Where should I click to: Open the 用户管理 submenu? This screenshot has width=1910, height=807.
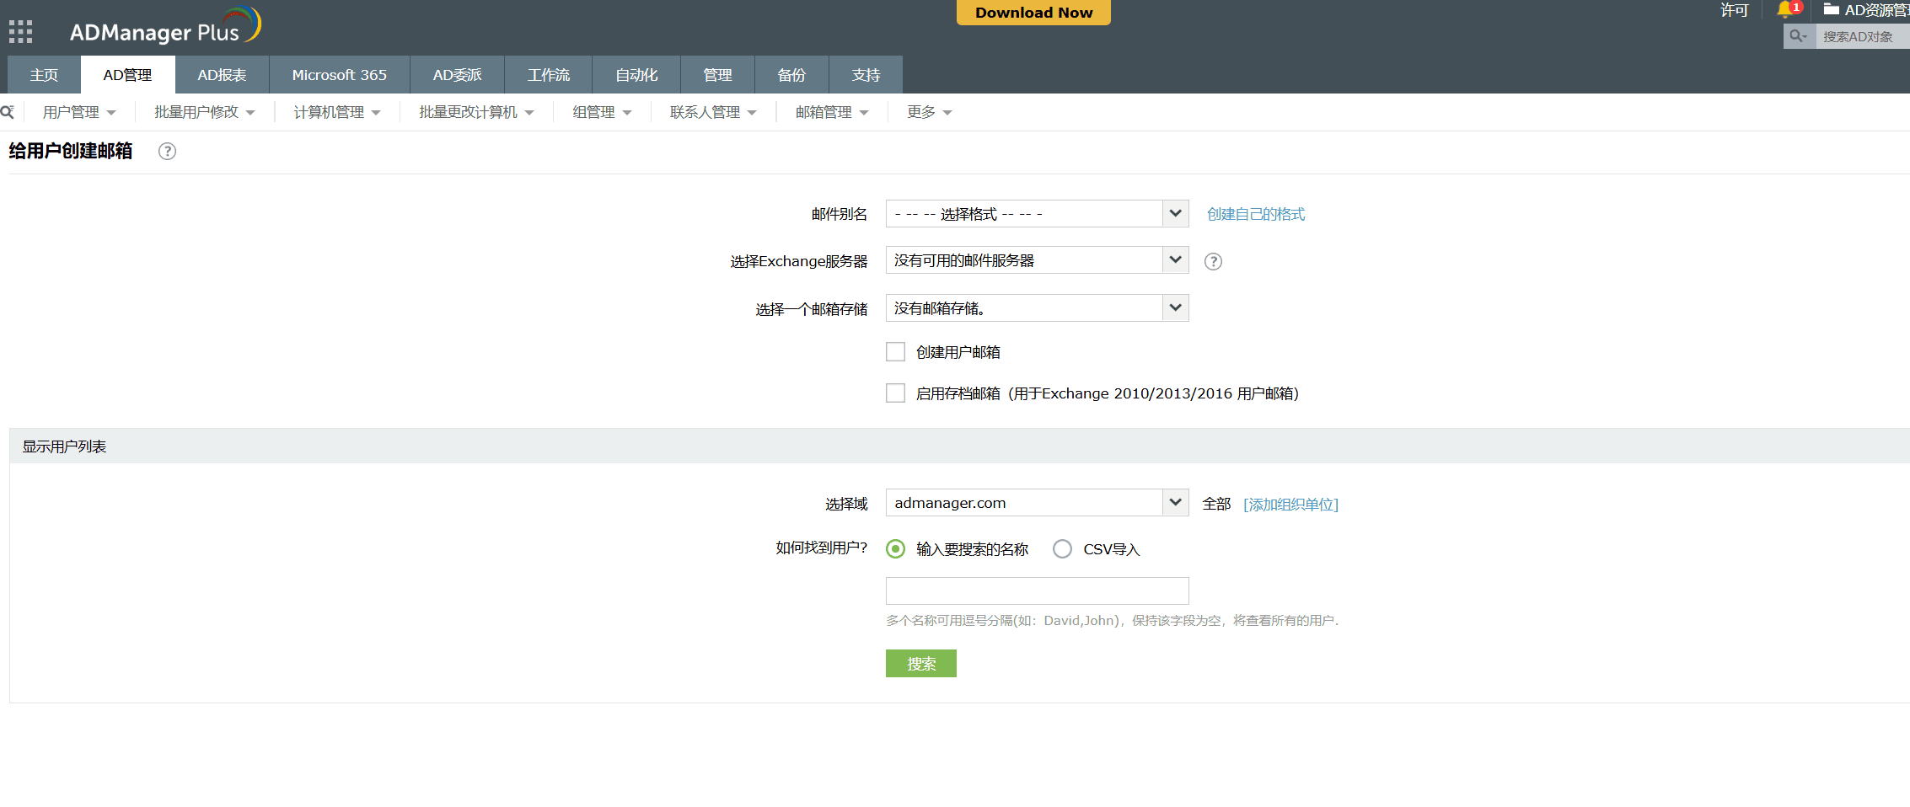78,112
